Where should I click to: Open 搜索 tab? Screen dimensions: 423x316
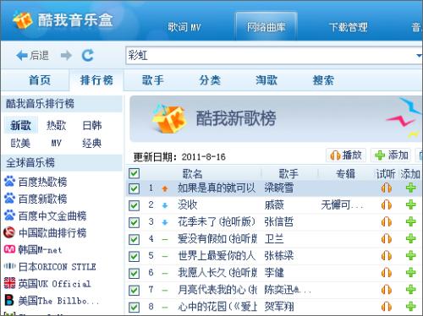coord(323,80)
